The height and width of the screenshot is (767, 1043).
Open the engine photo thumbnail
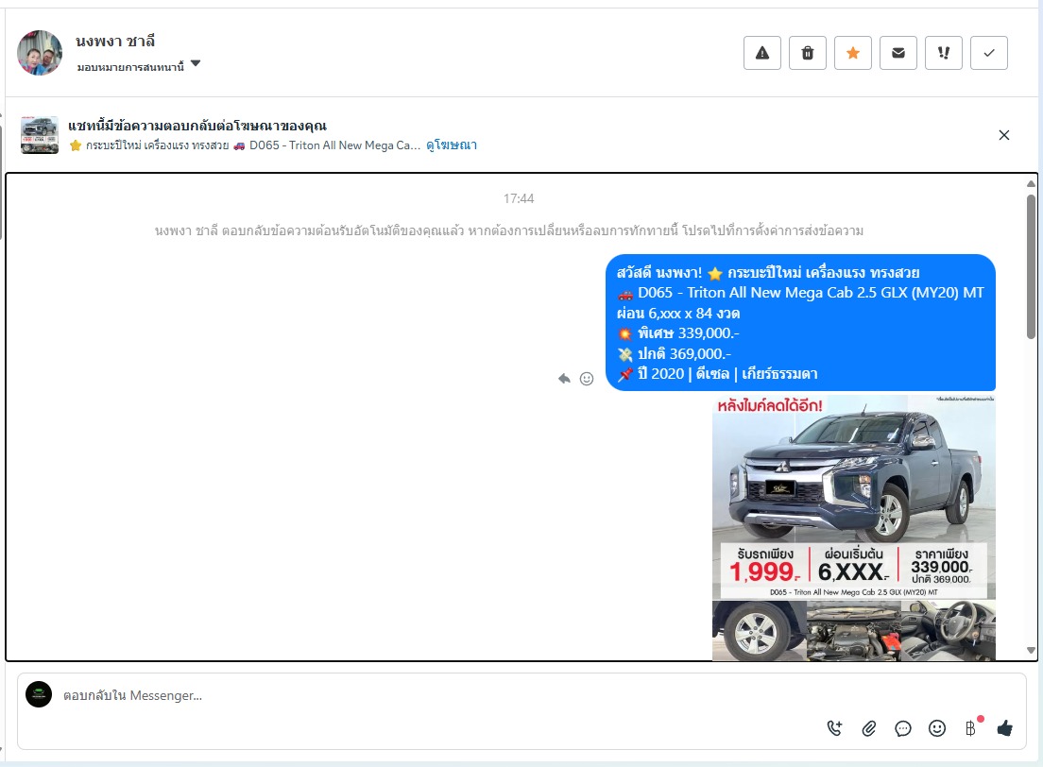[x=853, y=631]
